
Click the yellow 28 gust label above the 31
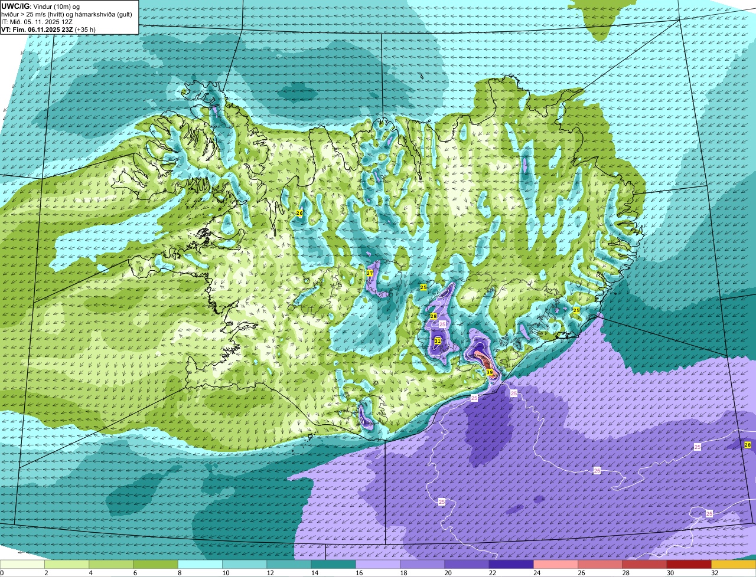coord(433,316)
